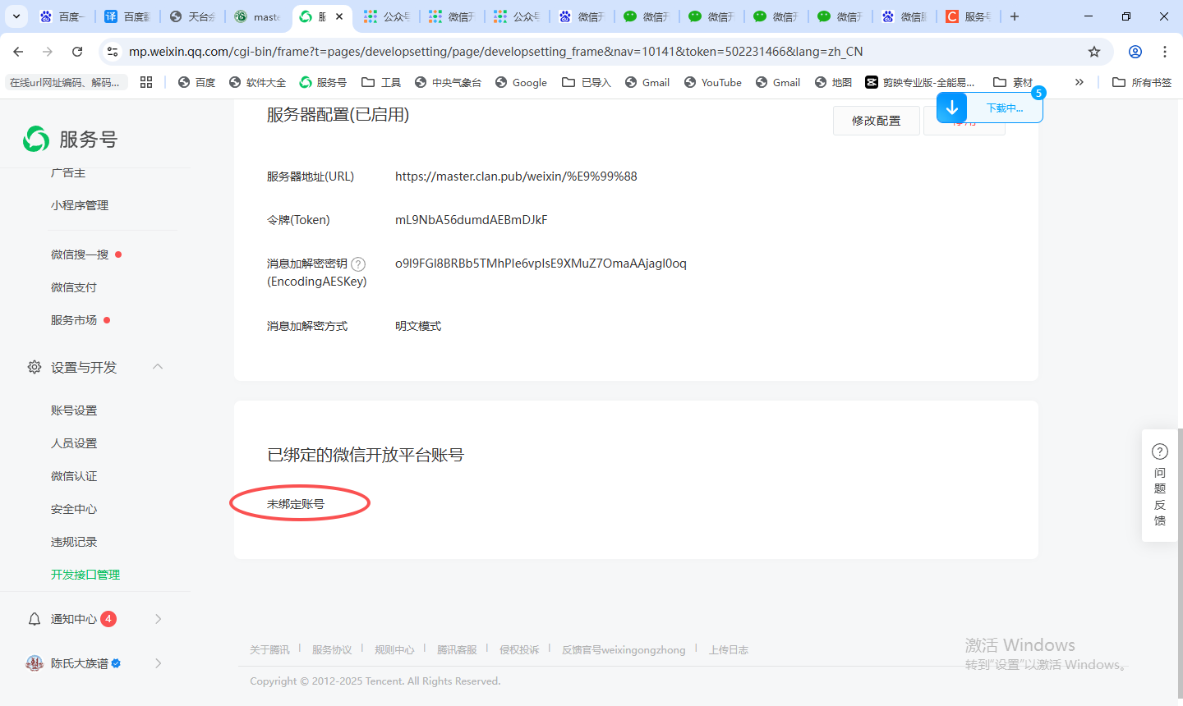Image resolution: width=1183 pixels, height=706 pixels.
Task: Close the active 服务号 tab
Action: point(339,16)
